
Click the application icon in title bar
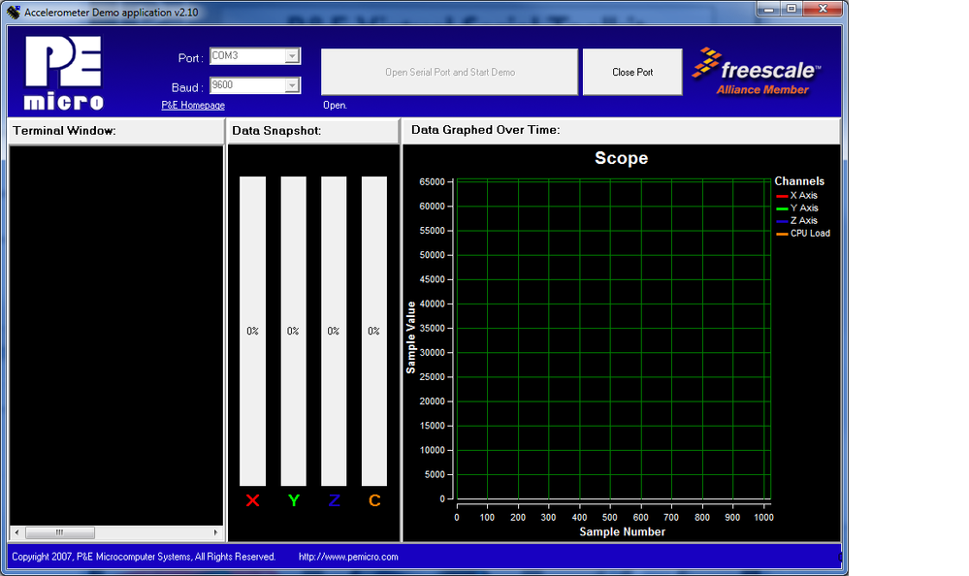pos(13,13)
